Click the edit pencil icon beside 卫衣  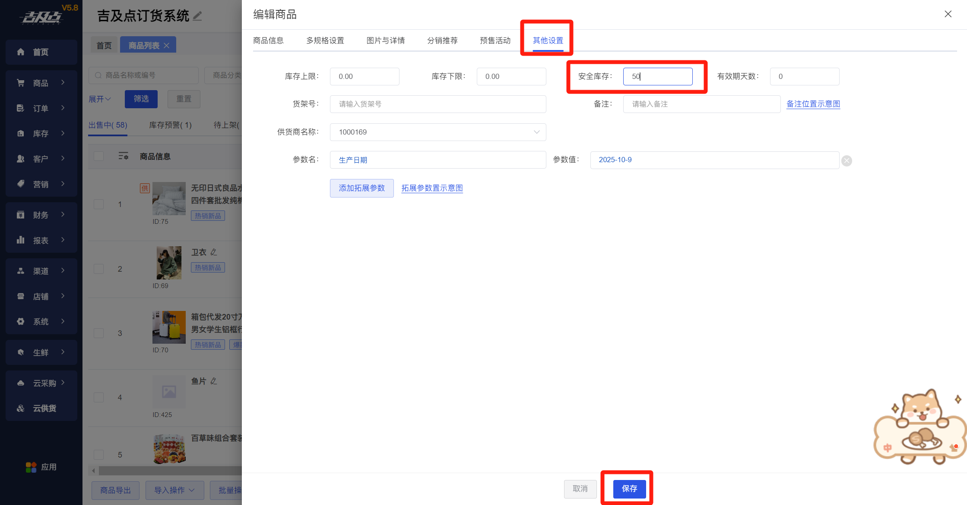pyautogui.click(x=214, y=252)
